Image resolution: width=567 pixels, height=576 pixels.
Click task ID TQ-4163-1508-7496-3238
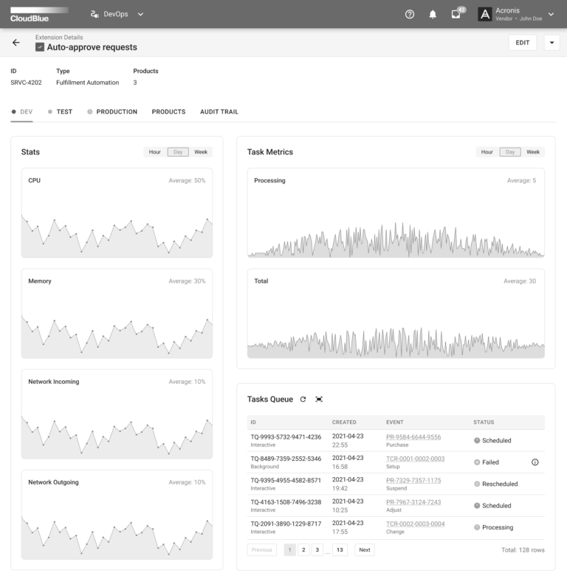[286, 502]
